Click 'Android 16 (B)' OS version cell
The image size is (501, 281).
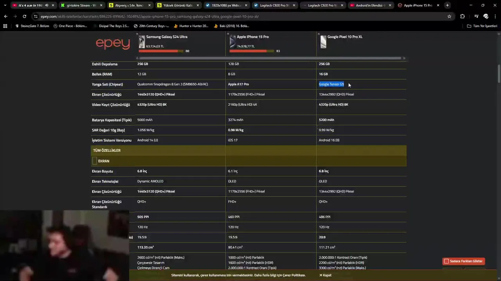point(329,140)
